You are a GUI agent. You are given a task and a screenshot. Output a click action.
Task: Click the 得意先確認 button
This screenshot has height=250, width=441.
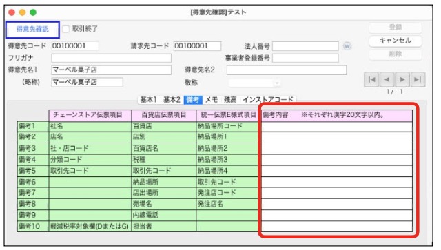[32, 29]
